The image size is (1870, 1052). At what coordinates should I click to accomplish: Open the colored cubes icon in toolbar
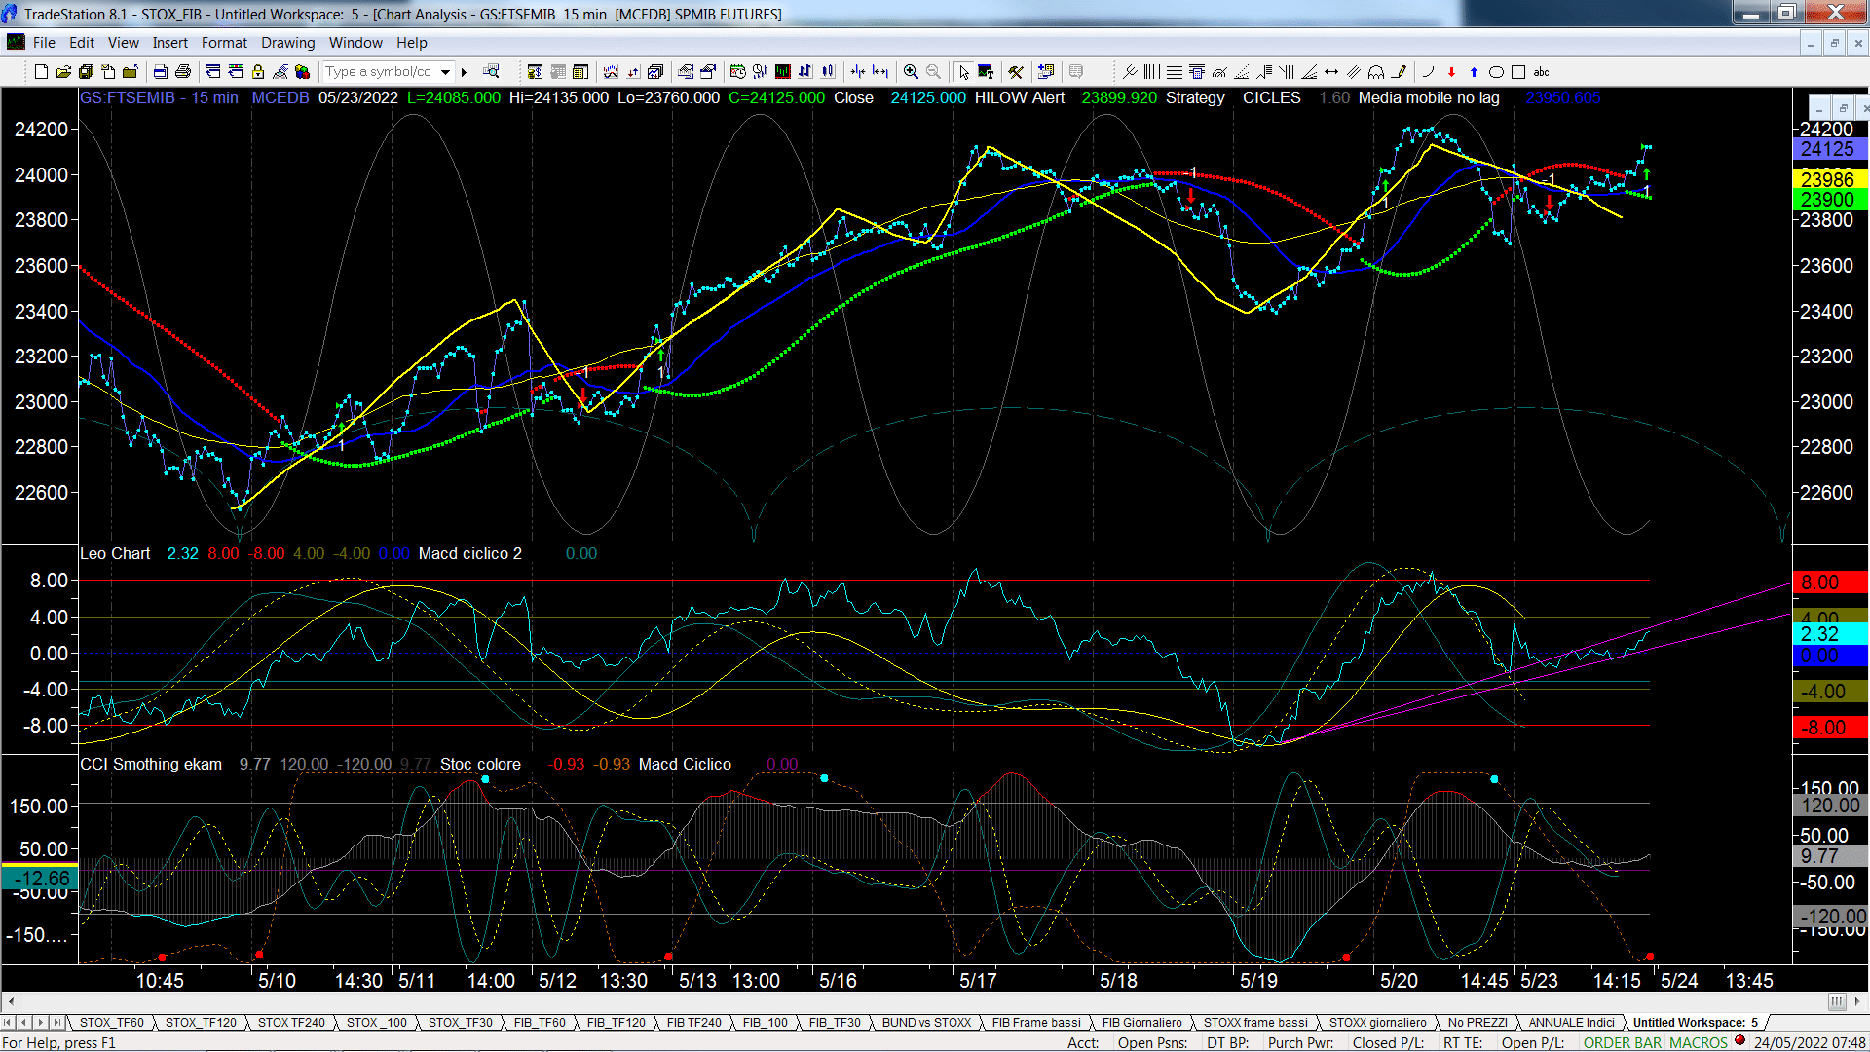(x=302, y=72)
